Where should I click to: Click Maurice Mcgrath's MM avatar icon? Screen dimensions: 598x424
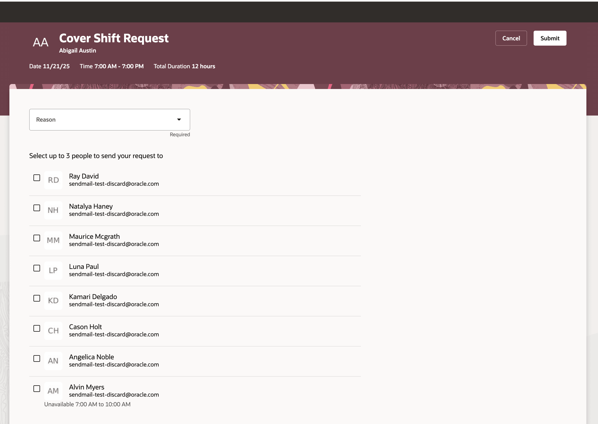pyautogui.click(x=53, y=240)
